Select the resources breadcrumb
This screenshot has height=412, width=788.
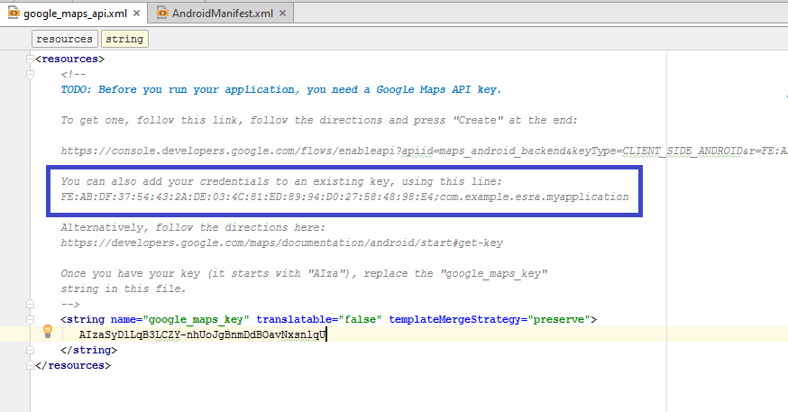pyautogui.click(x=64, y=39)
